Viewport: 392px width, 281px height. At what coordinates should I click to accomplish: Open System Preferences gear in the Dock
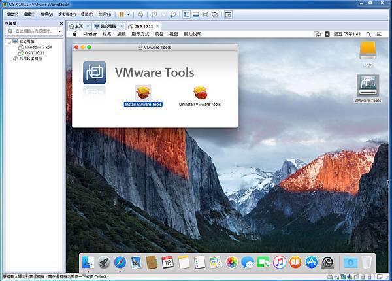click(327, 263)
